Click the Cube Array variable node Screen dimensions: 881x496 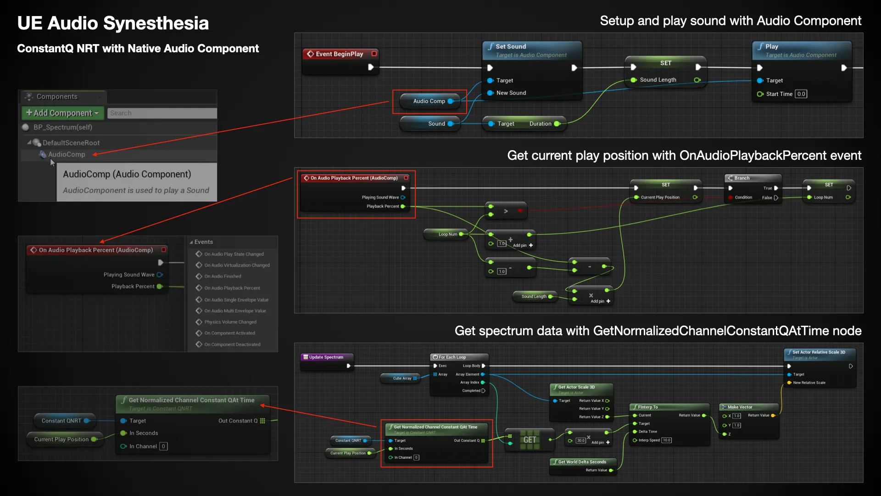click(x=401, y=378)
